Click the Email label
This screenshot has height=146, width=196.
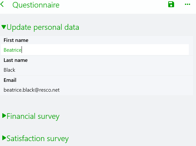[10, 80]
